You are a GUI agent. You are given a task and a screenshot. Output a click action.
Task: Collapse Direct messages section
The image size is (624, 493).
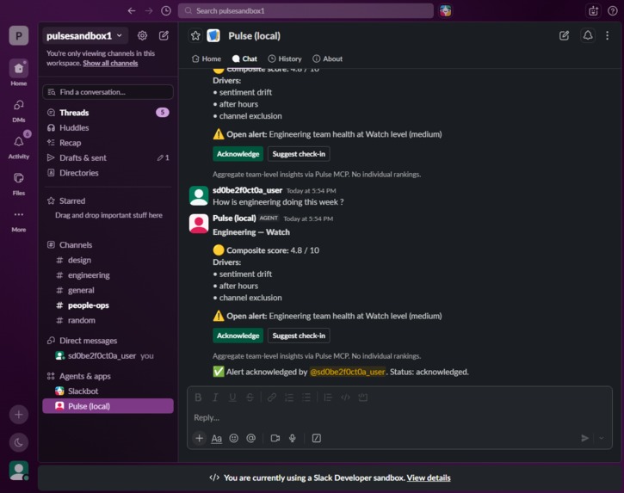point(88,341)
